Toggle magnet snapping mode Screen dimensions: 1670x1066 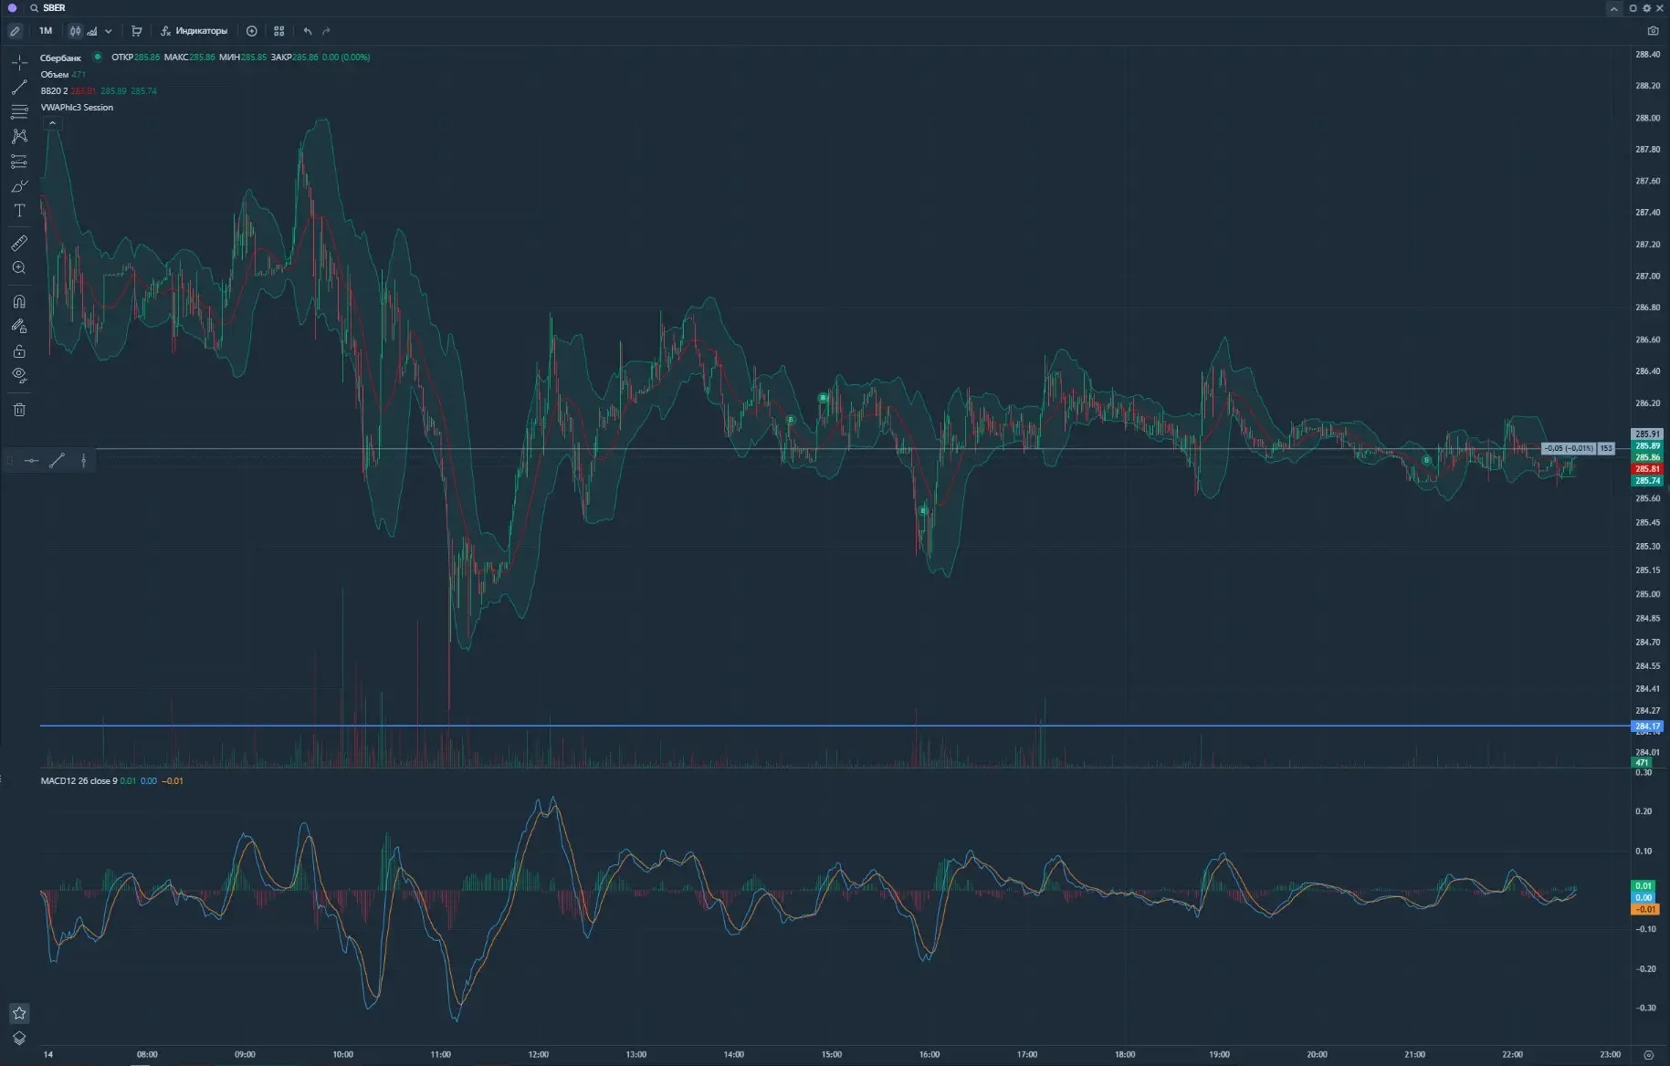tap(19, 302)
